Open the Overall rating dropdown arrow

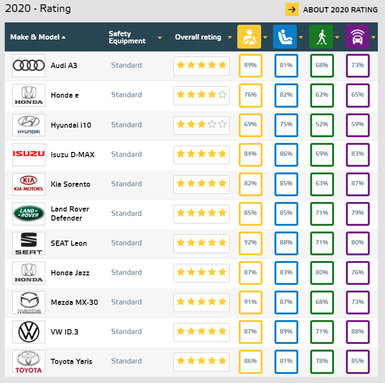pyautogui.click(x=230, y=38)
